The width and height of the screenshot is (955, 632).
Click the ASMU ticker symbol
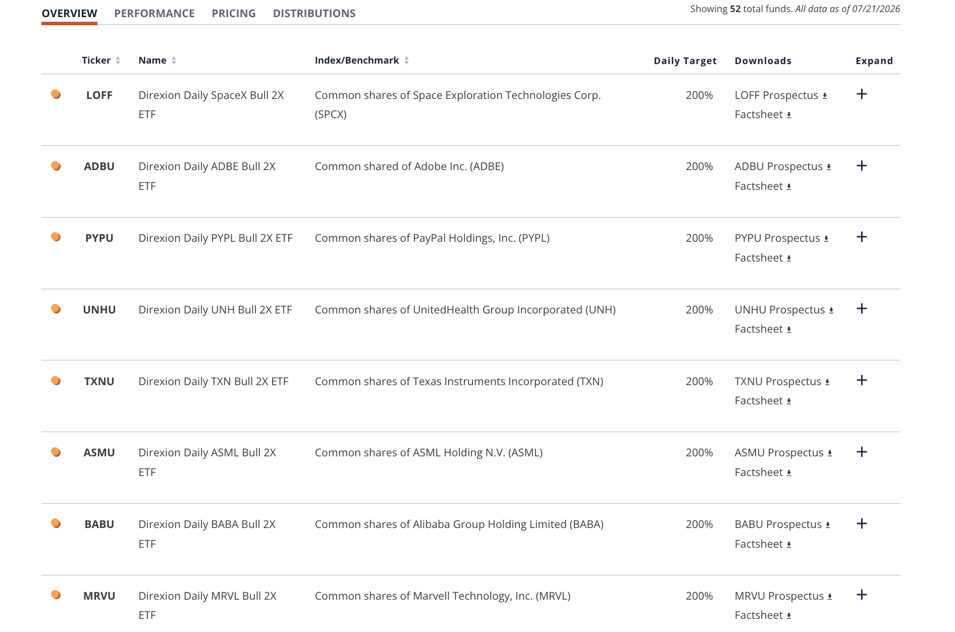tap(99, 453)
